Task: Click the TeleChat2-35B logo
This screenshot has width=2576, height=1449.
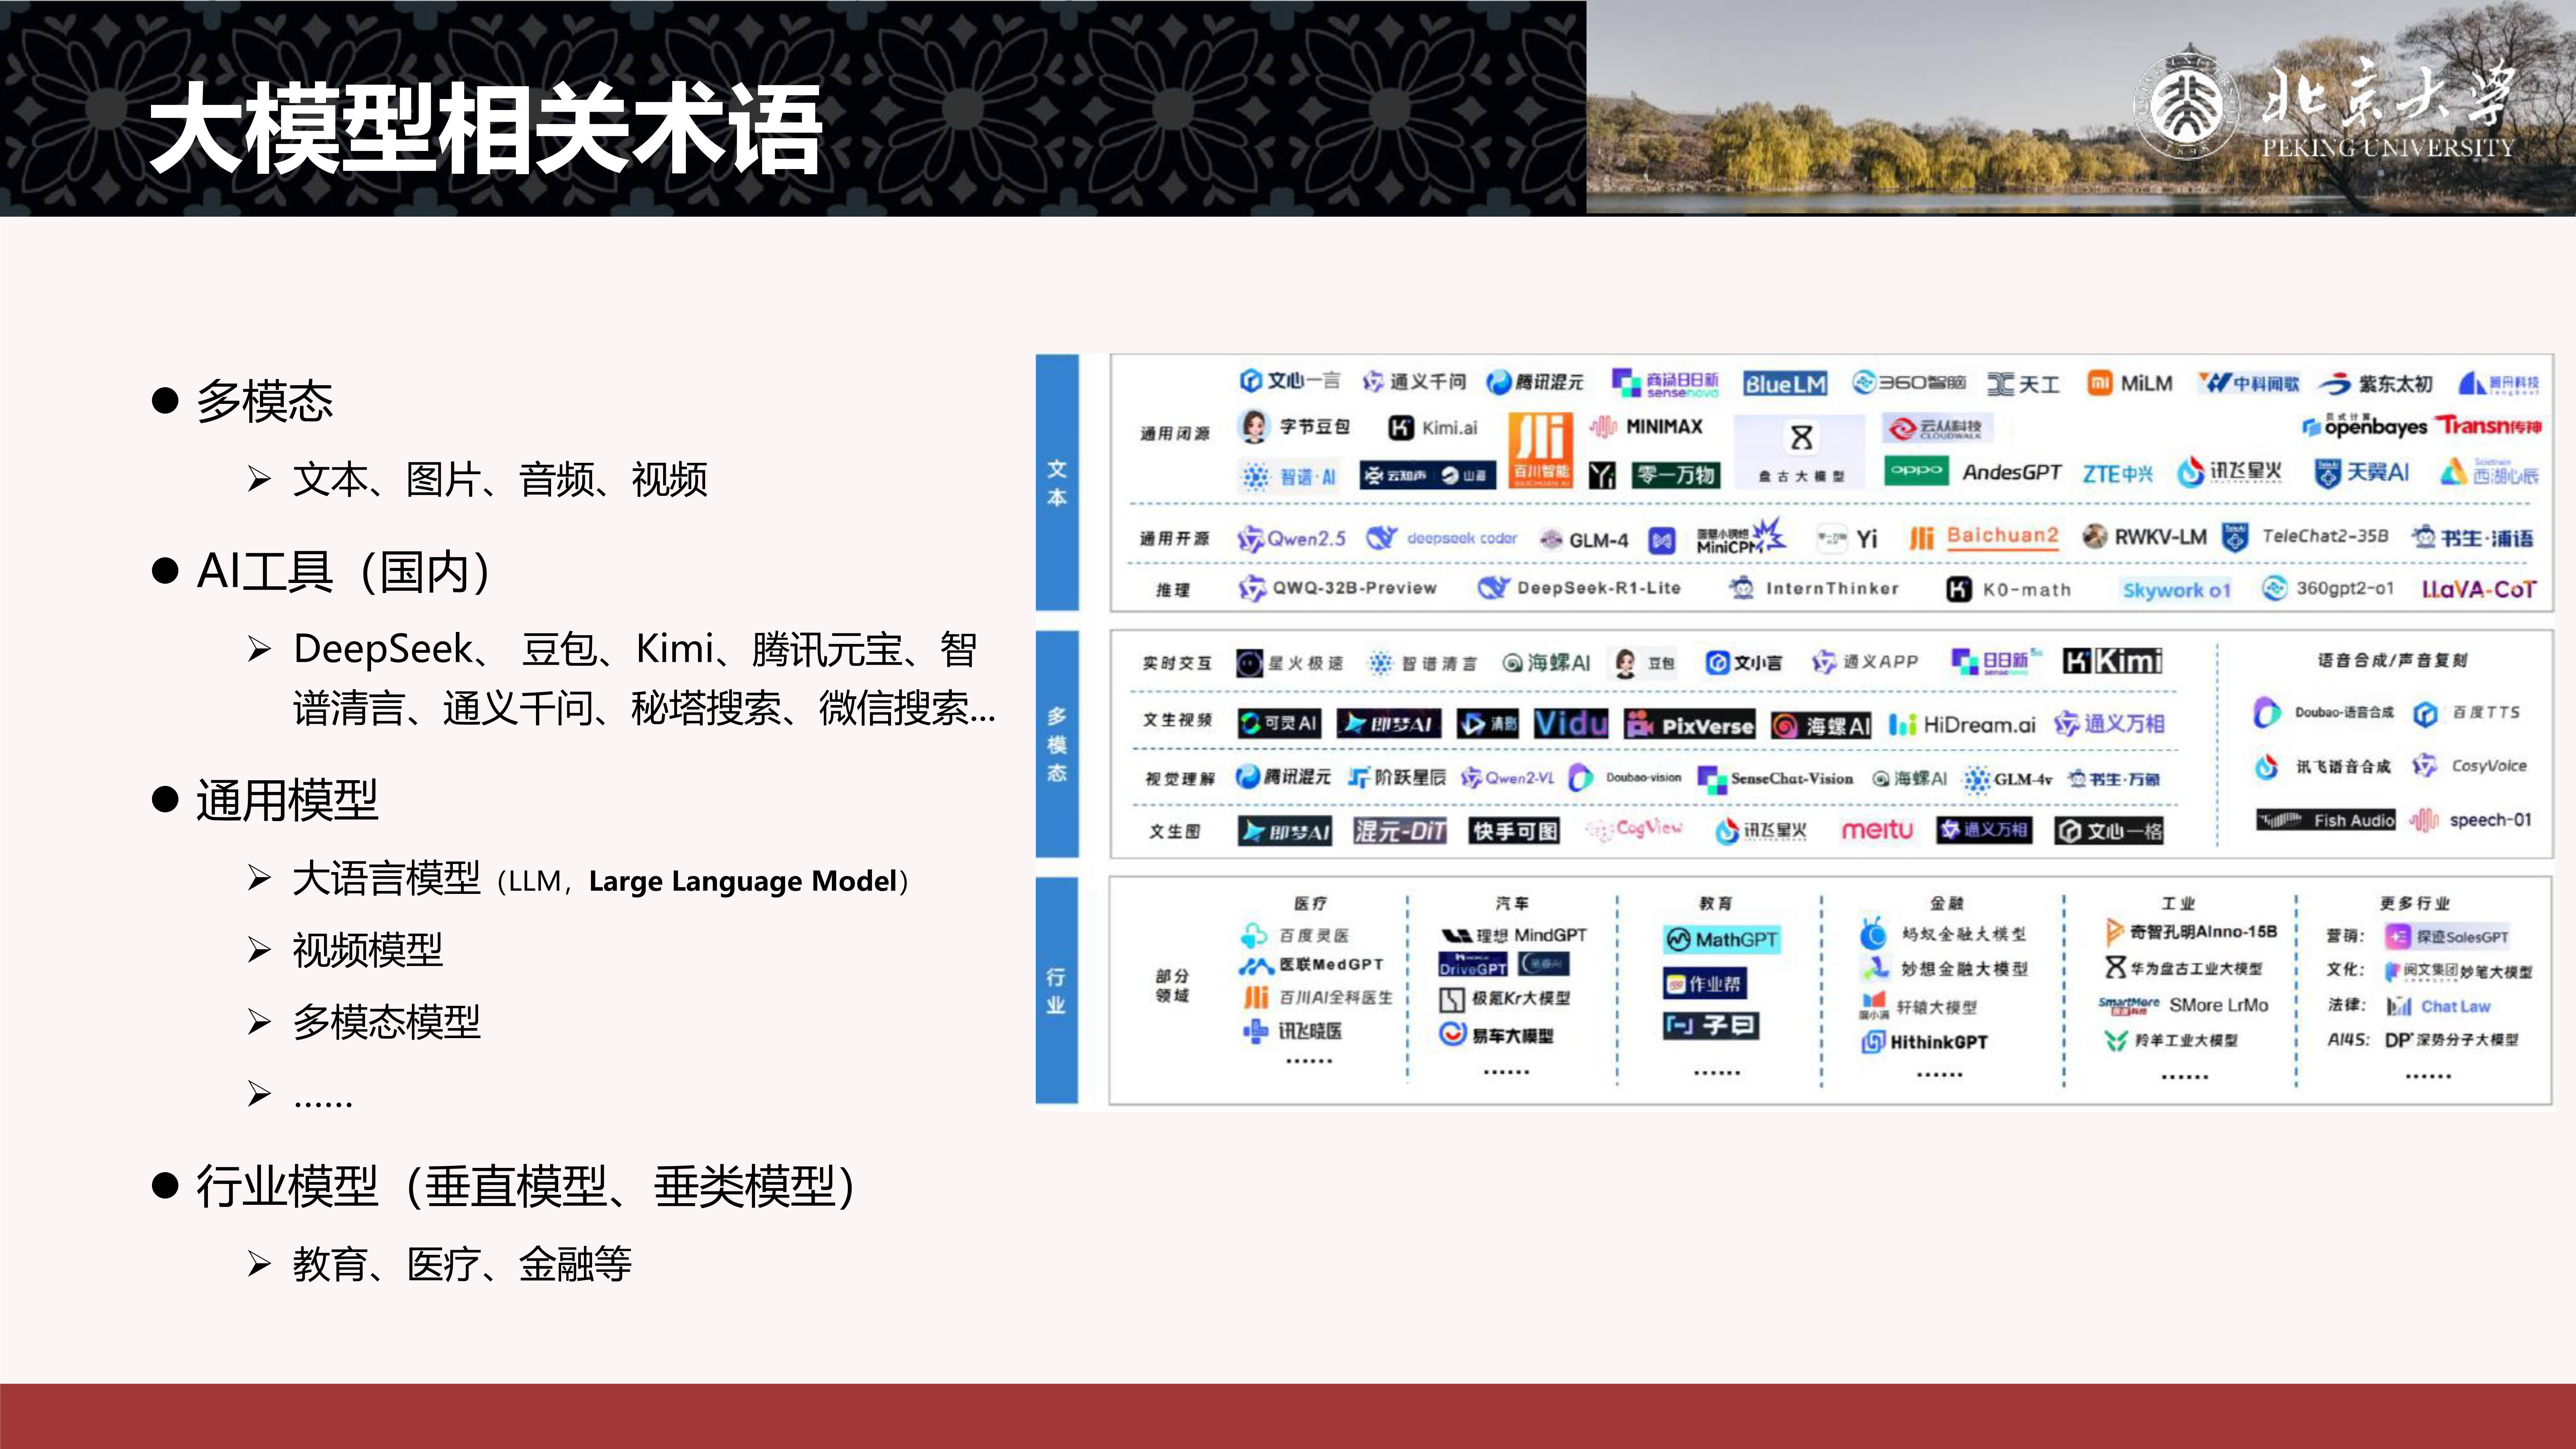Action: click(2305, 537)
